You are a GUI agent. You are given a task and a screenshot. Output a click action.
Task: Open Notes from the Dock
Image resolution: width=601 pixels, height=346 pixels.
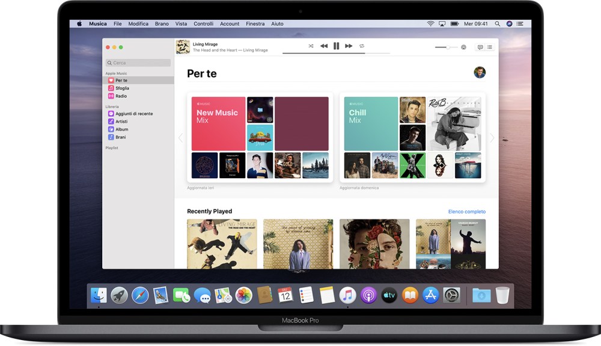[x=326, y=295]
